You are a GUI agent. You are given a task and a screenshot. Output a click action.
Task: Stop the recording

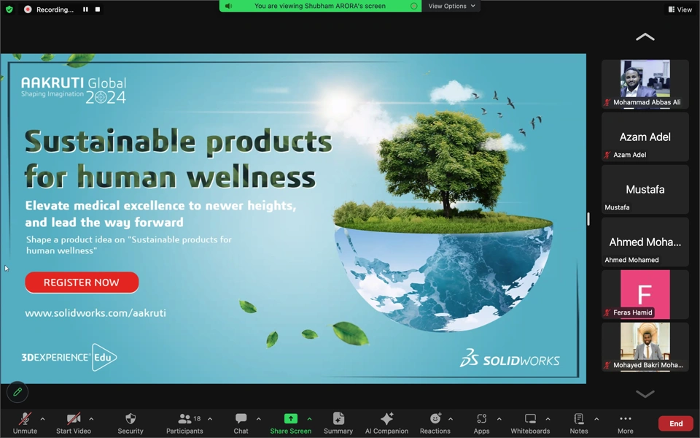coord(97,9)
